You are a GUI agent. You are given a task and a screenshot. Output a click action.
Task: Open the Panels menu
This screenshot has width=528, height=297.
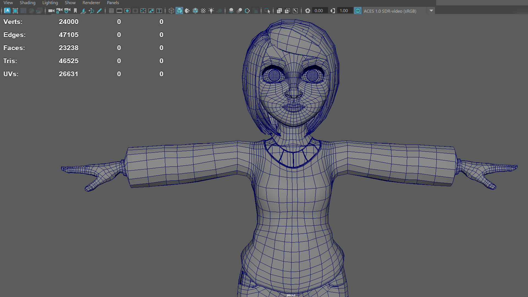(113, 3)
